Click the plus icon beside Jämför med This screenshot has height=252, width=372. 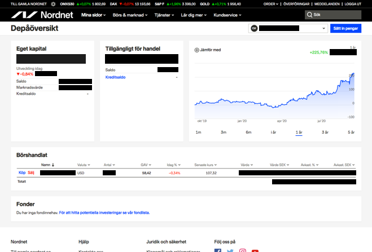[x=196, y=50]
